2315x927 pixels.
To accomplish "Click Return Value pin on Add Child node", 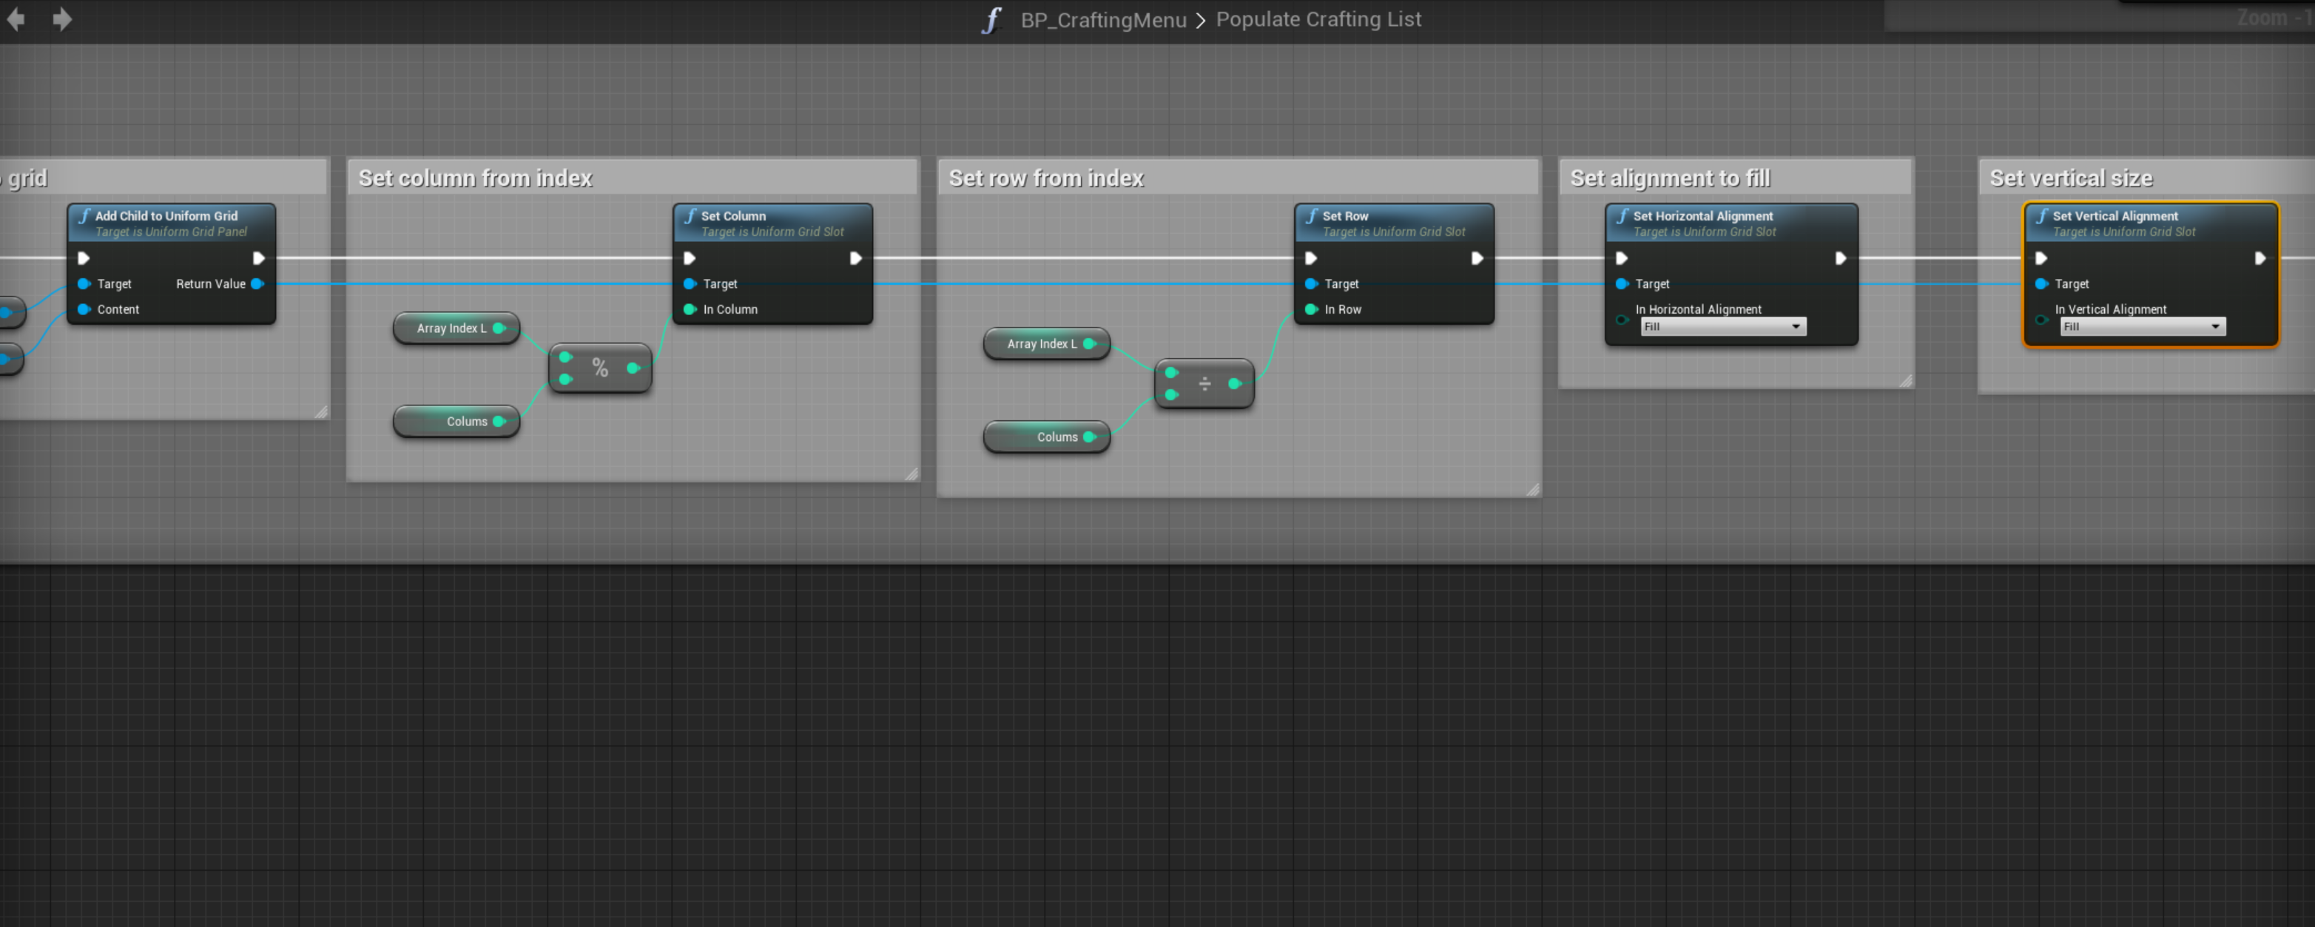I will 258,284.
